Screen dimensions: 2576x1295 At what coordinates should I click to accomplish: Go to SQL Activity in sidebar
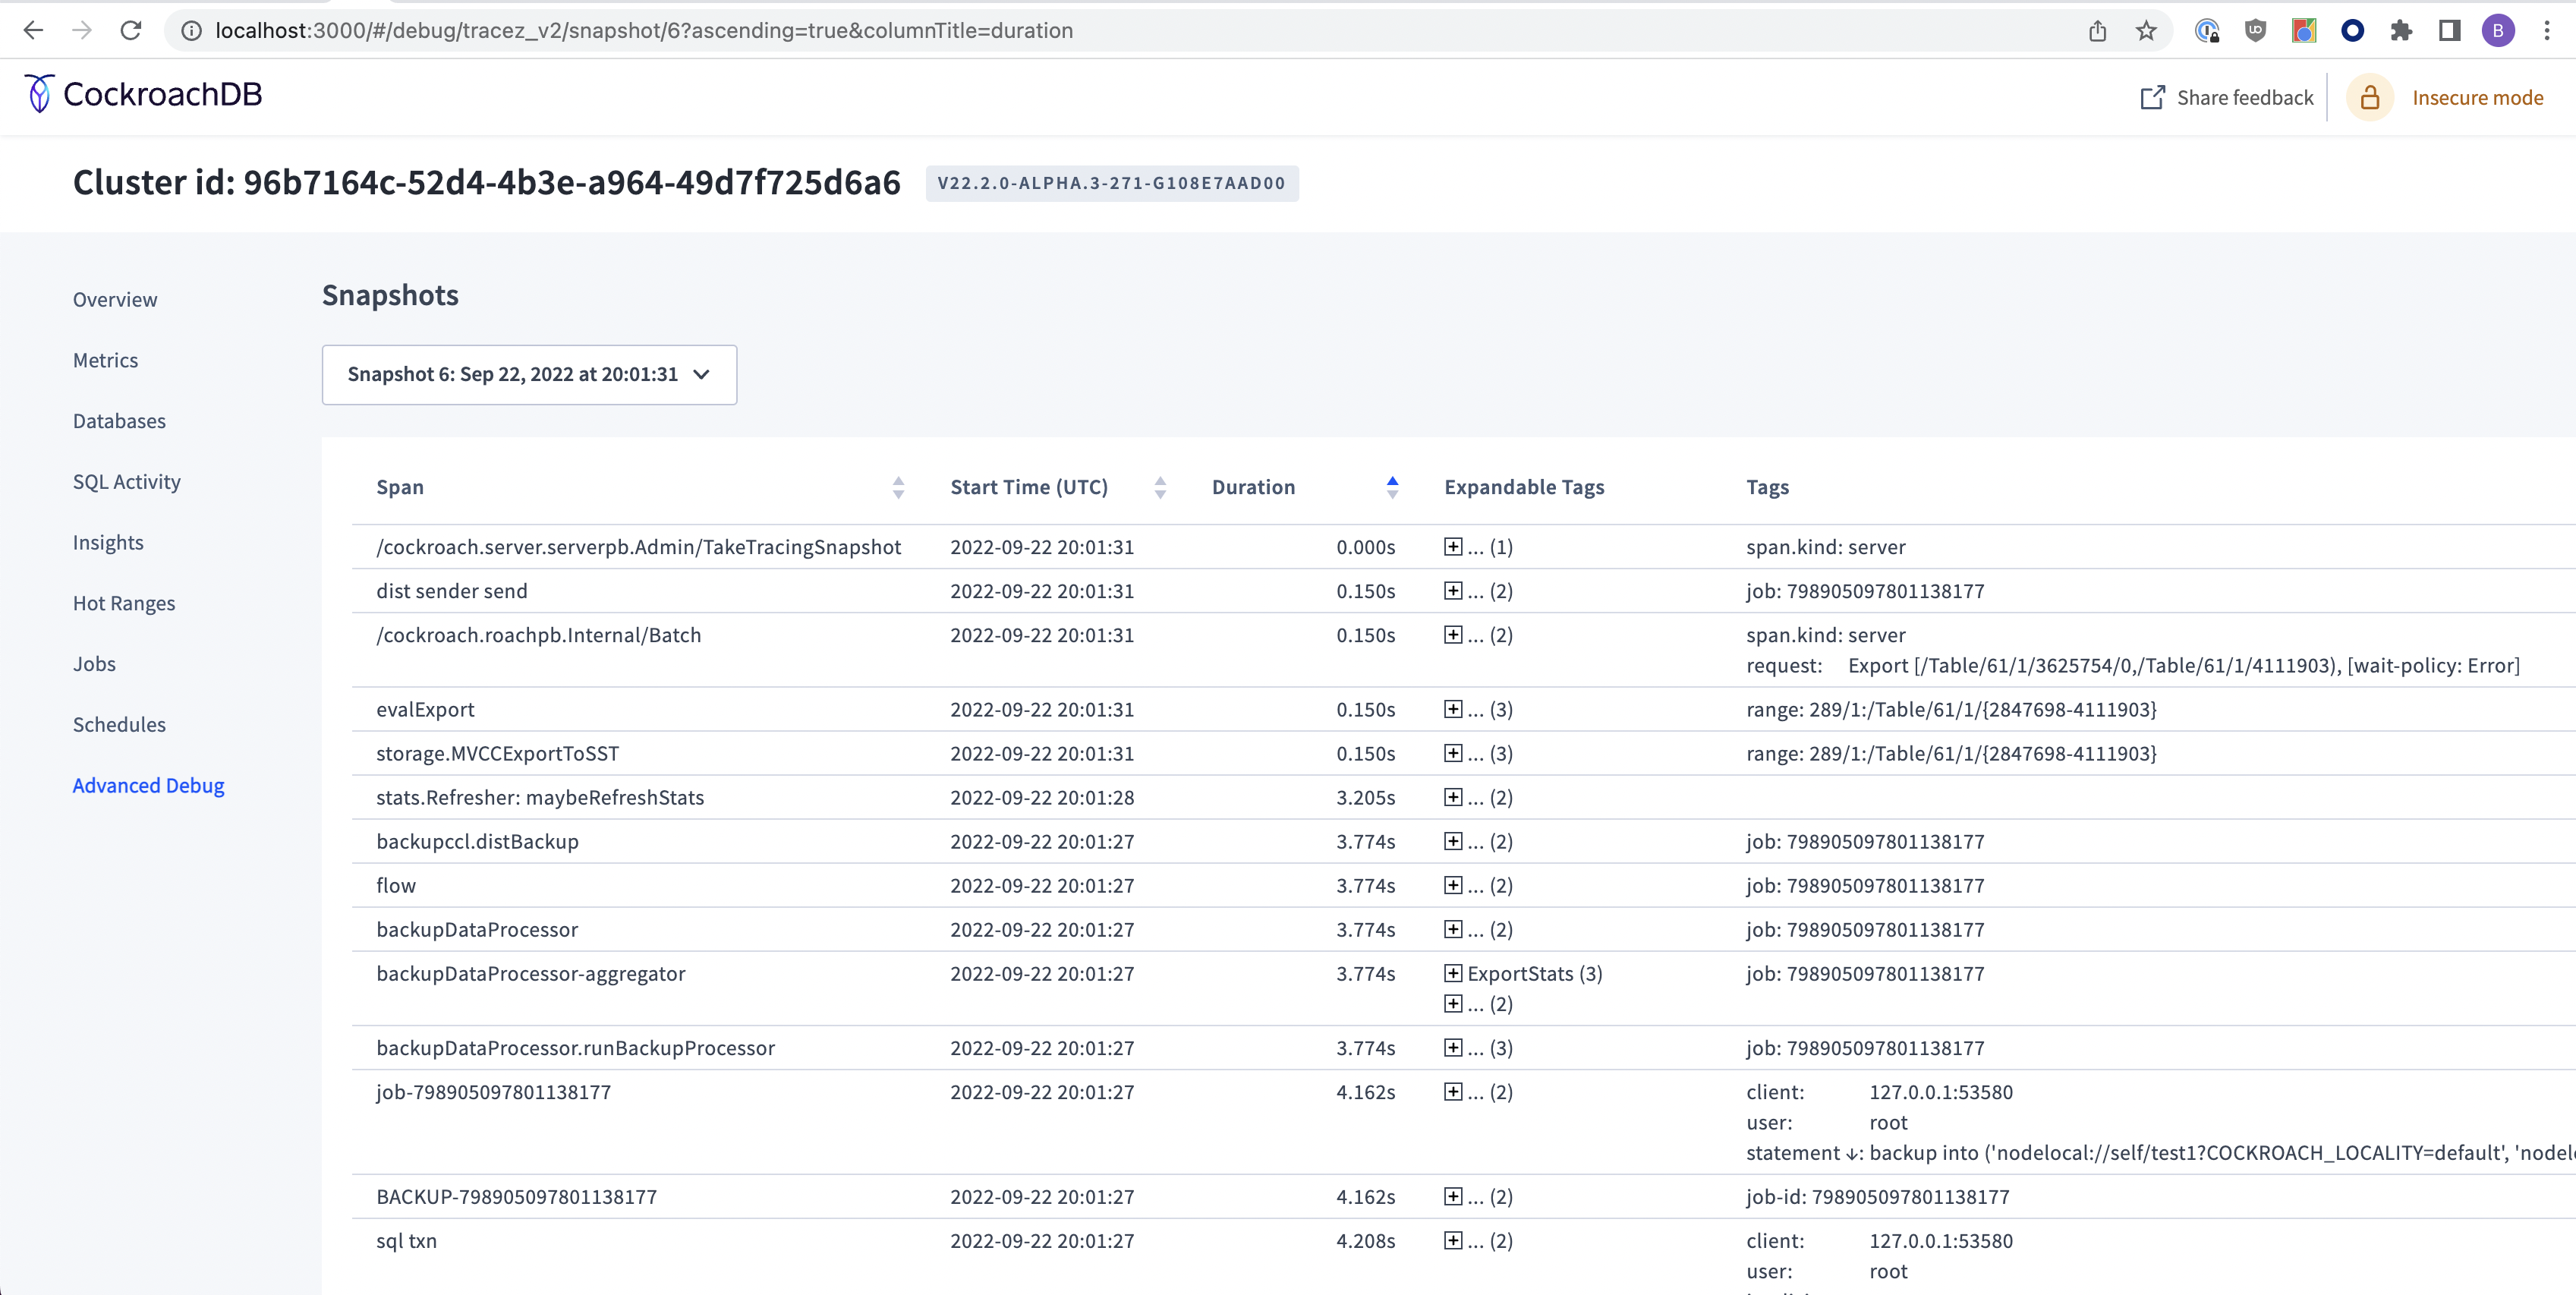click(x=127, y=481)
